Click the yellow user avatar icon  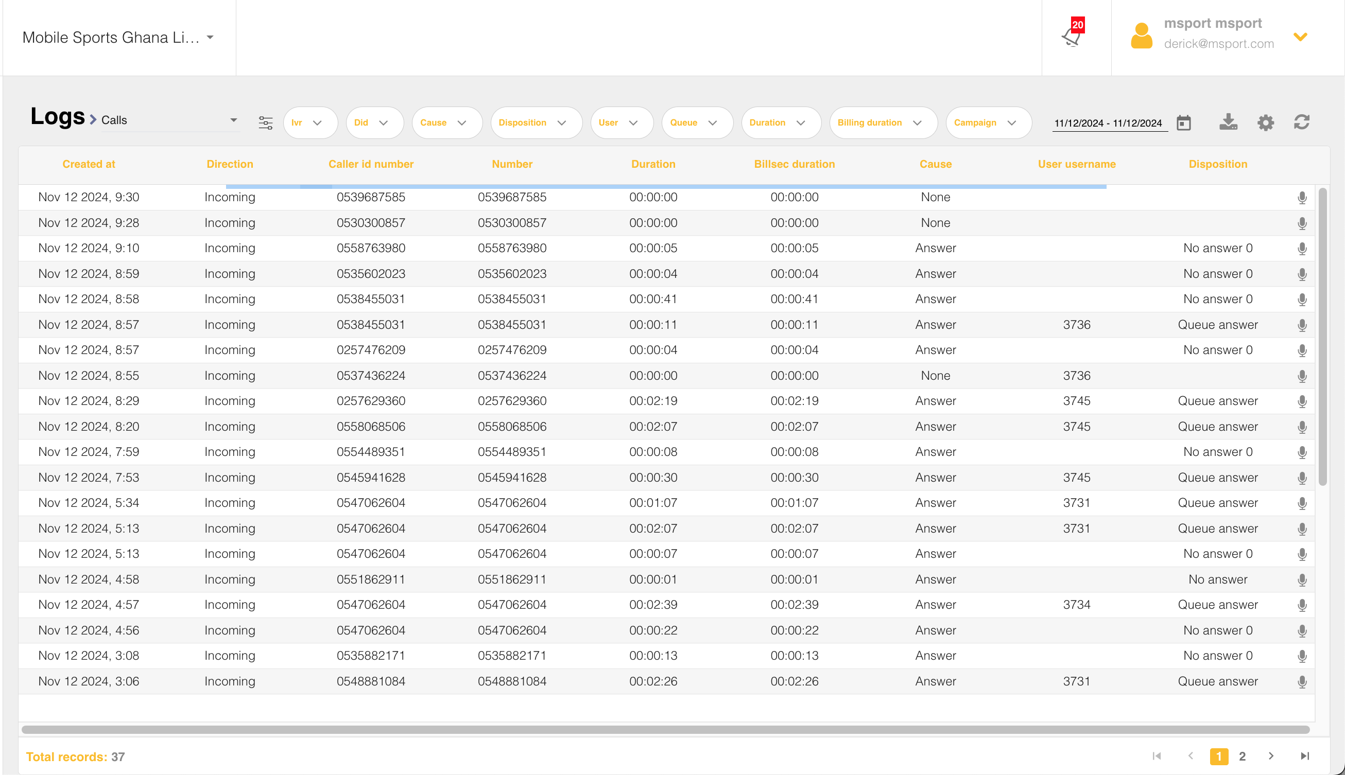1141,36
